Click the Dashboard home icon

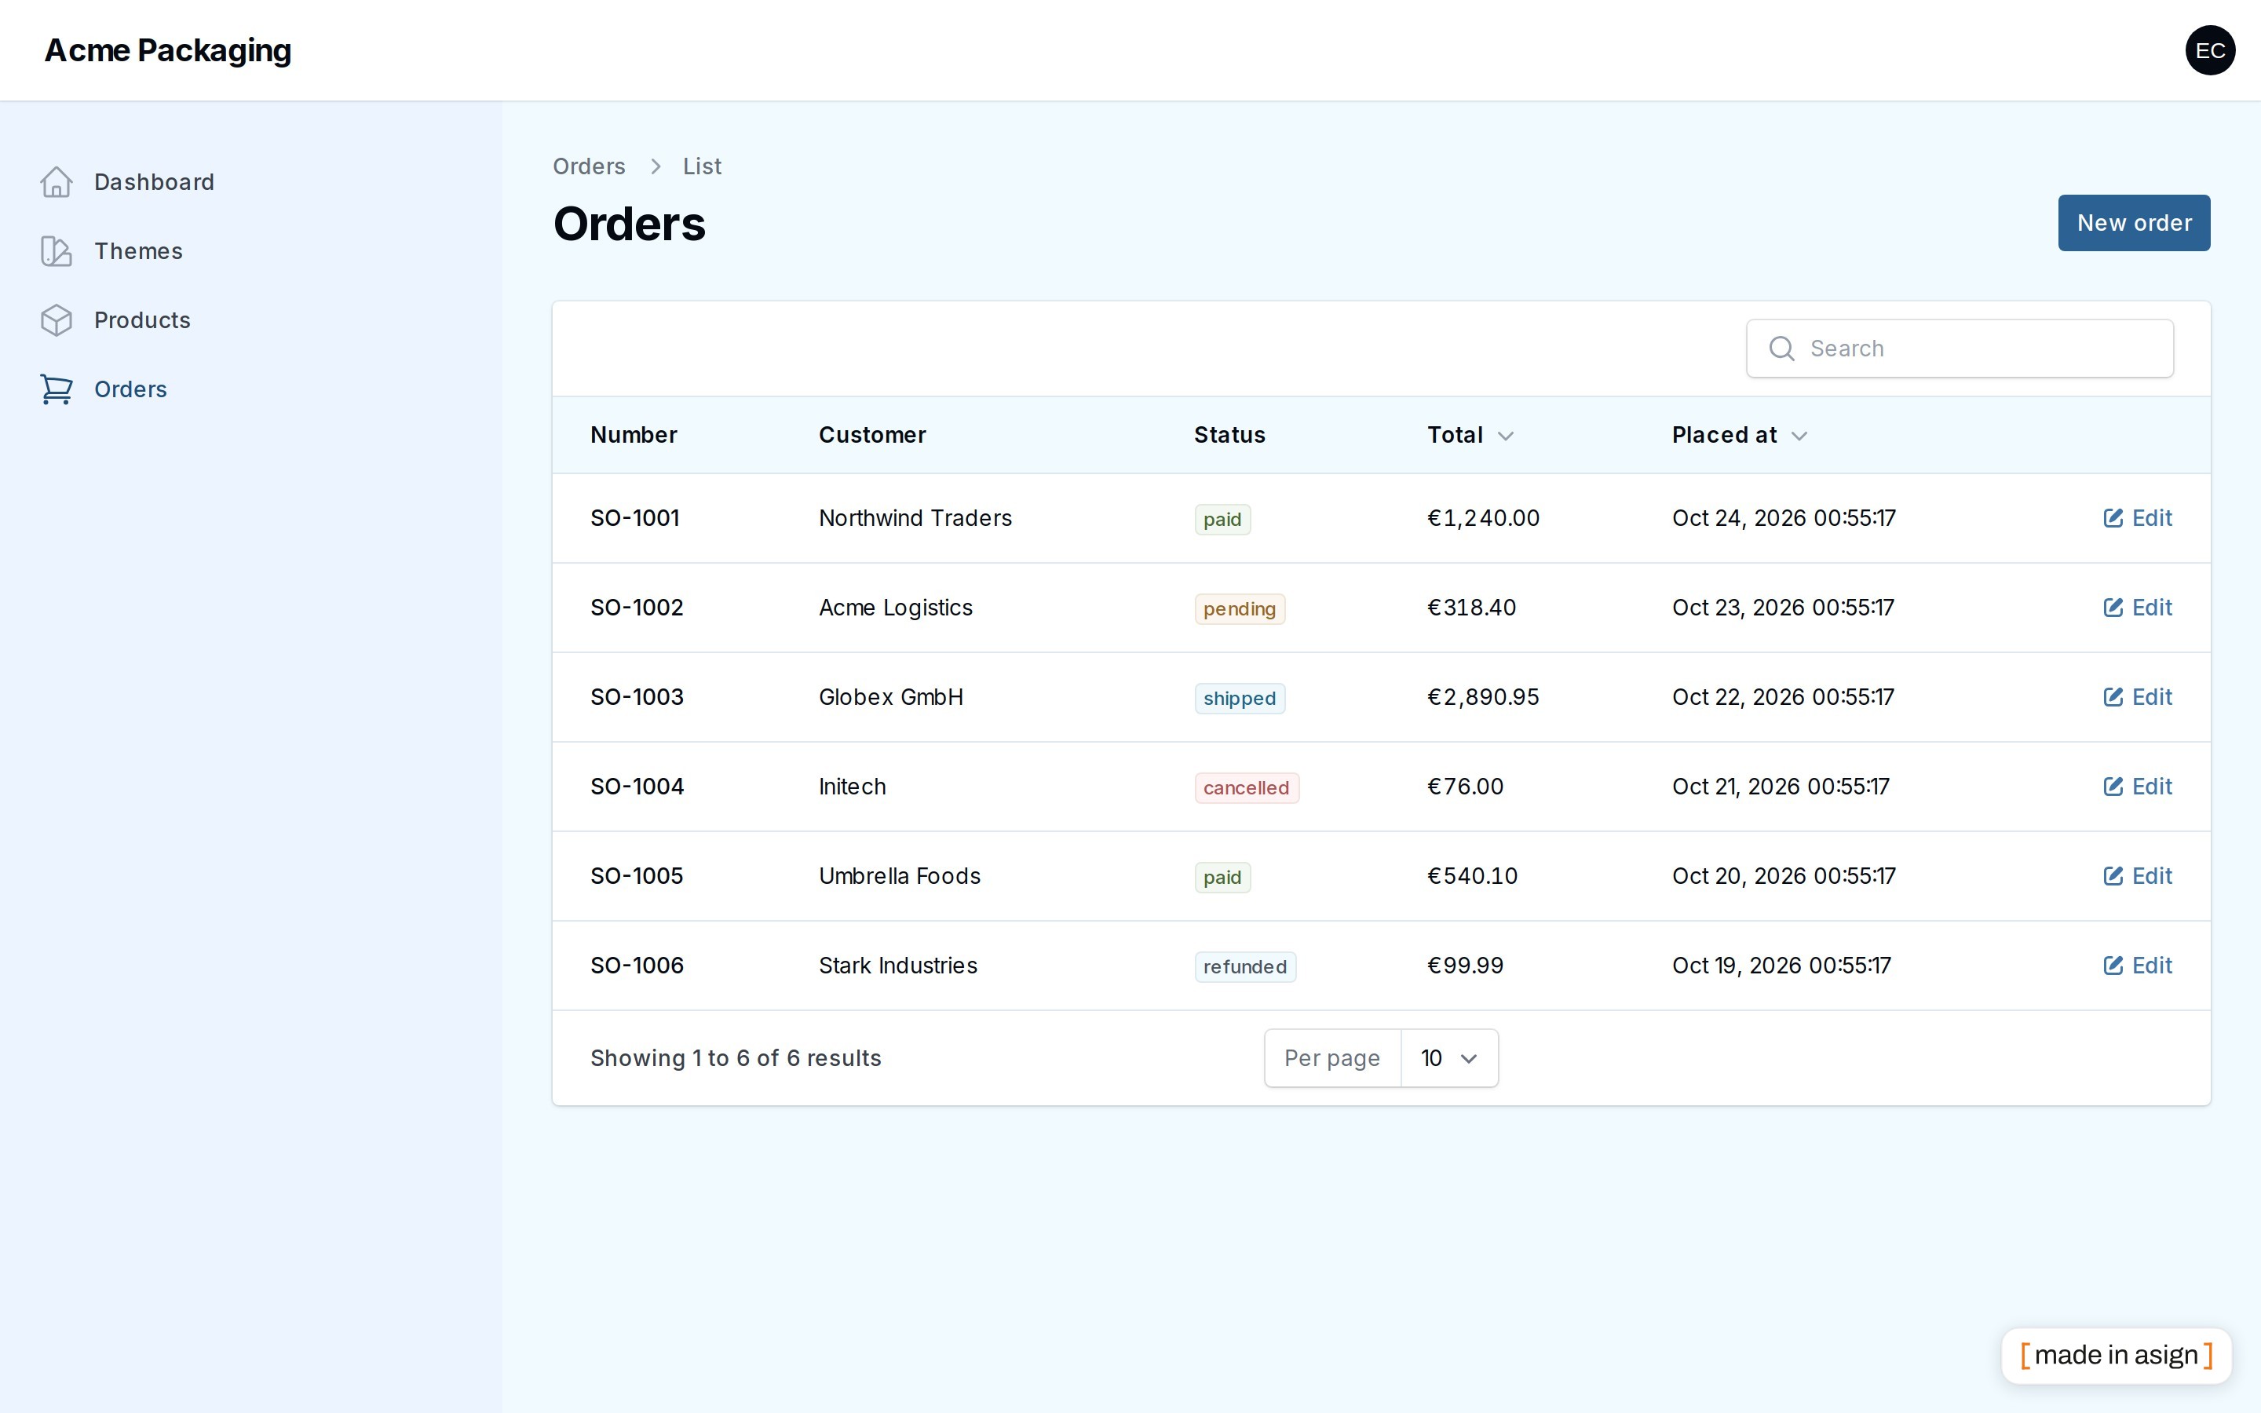tap(56, 182)
